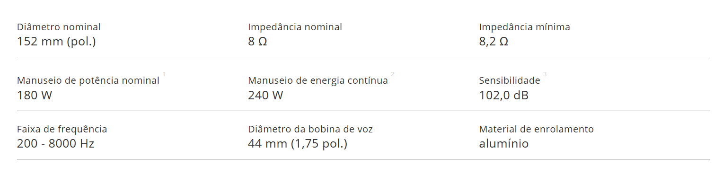Image resolution: width=723 pixels, height=175 pixels.
Task: Select the Impedância nominal label
Action: tap(295, 27)
